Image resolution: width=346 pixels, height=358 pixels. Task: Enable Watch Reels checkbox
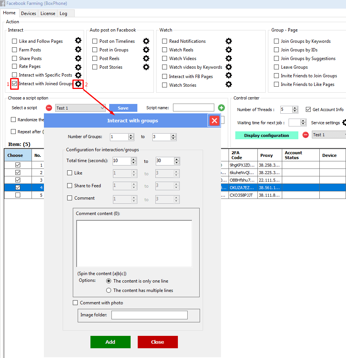click(x=164, y=50)
